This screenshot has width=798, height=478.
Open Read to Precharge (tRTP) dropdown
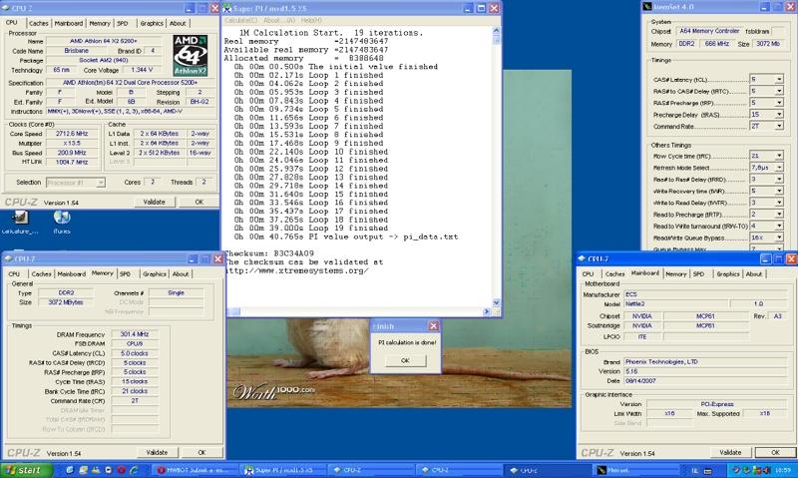click(779, 215)
